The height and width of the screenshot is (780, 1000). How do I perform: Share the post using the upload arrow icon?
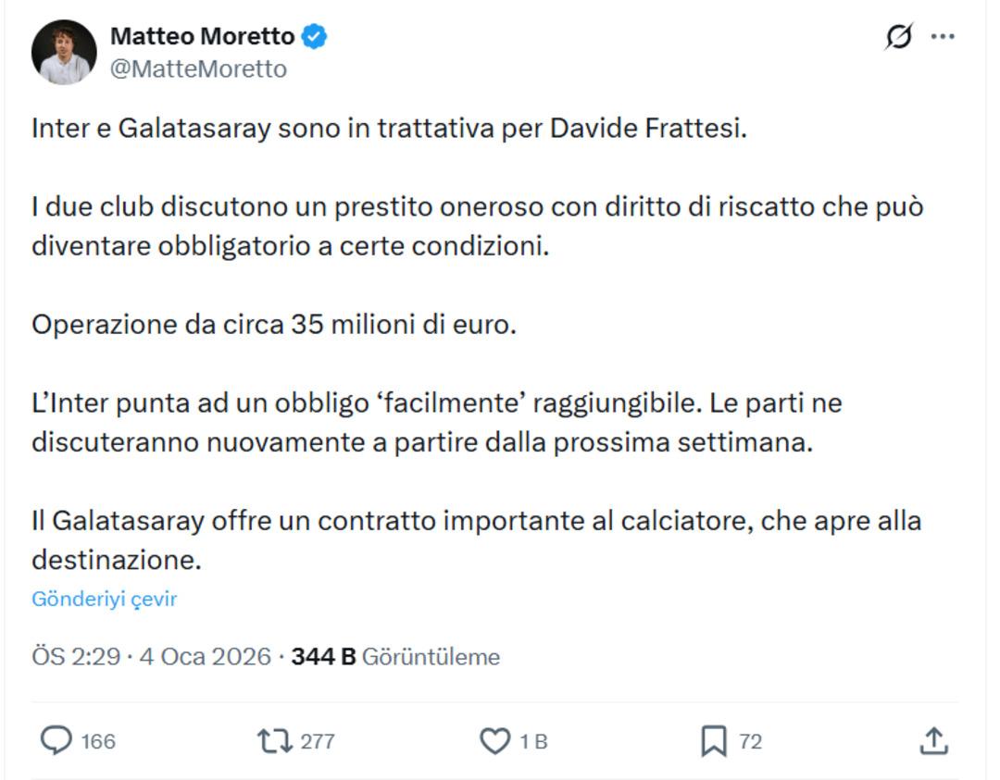933,740
